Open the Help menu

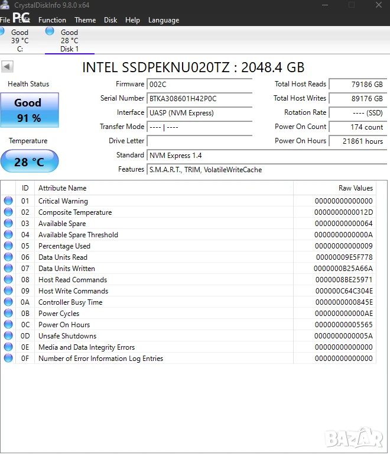pos(132,20)
